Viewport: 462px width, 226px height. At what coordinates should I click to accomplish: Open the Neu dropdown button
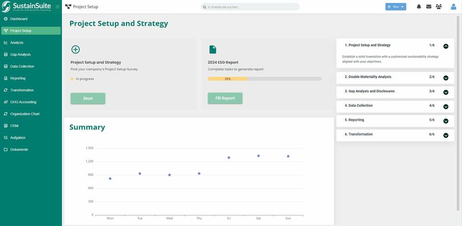[x=396, y=7]
